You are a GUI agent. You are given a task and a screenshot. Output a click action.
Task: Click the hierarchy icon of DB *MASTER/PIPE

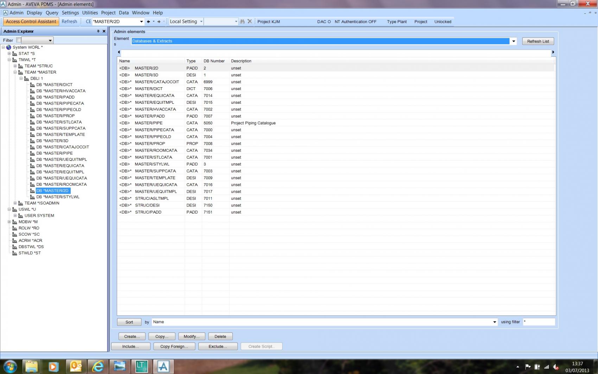coord(32,153)
